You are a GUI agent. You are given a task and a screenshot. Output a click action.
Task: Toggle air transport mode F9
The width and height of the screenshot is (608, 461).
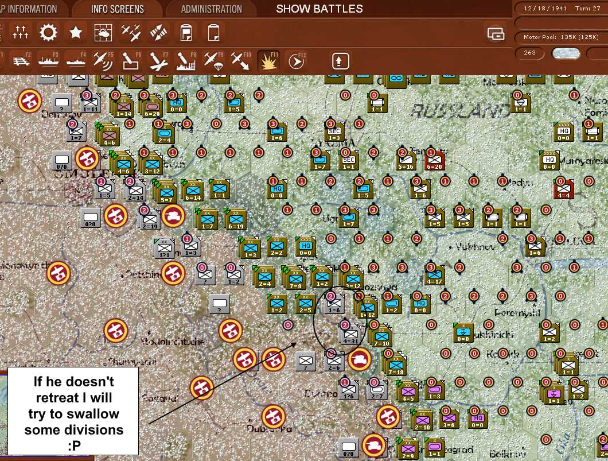[x=213, y=60]
